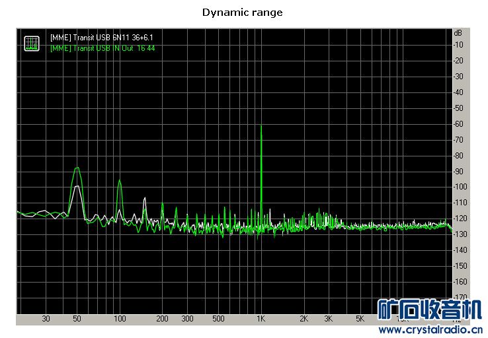Click the "-50" dB axis label
Viewport: 488px width, 338px height.
(458, 108)
